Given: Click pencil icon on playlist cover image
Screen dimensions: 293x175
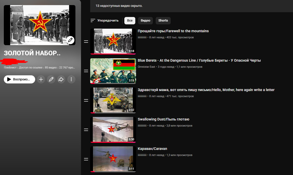Looking at the screenshot, I should click(x=70, y=40).
